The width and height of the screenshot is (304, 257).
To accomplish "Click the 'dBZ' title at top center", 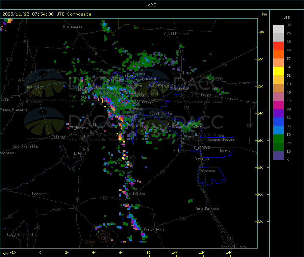I will tap(152, 5).
